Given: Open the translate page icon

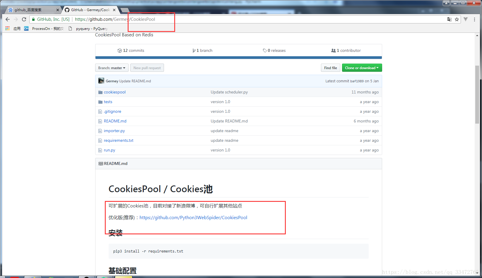Looking at the screenshot, I should tap(449, 19).
